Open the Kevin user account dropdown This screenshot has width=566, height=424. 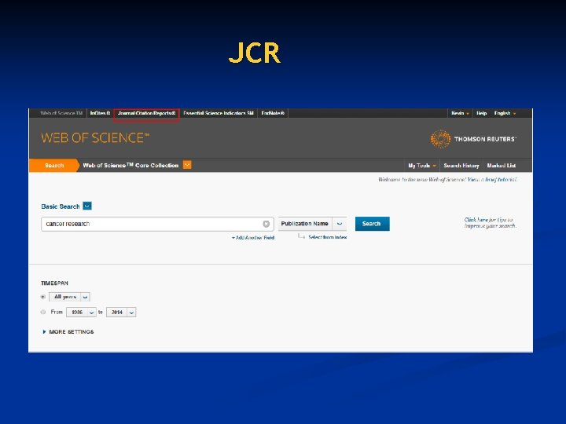pyautogui.click(x=460, y=113)
